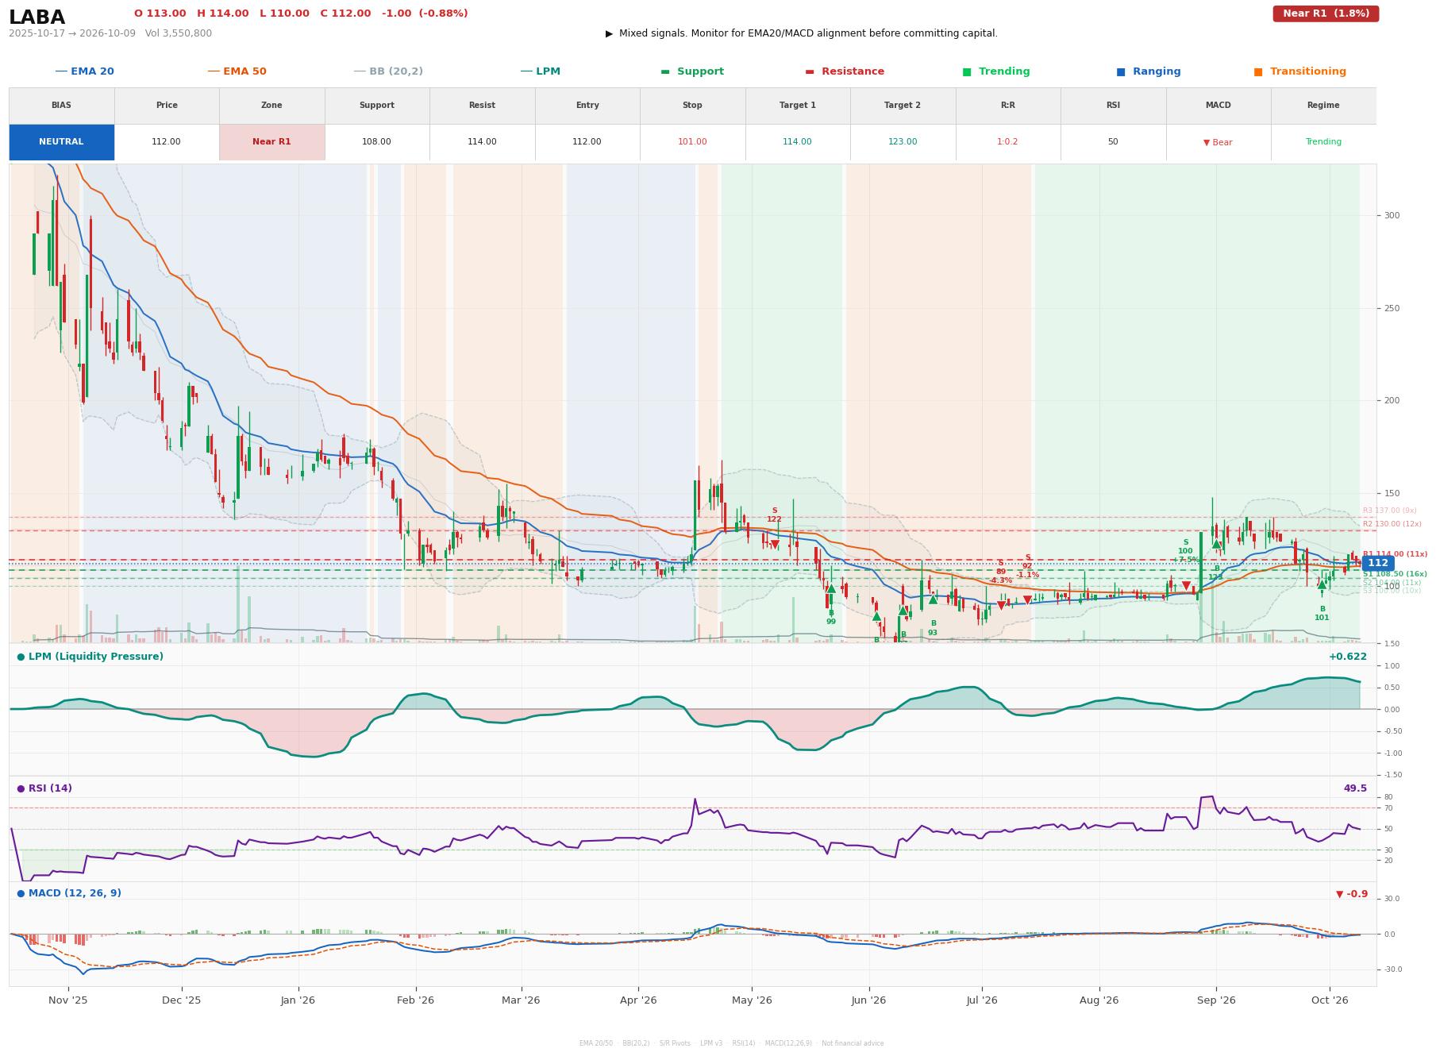Click the LPM value +0.622
The width and height of the screenshot is (1436, 1056).
[1348, 657]
